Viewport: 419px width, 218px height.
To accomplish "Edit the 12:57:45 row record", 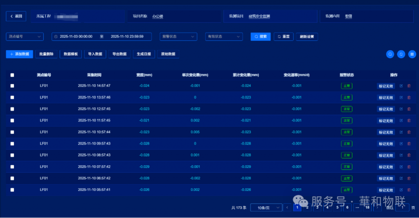I will pos(401,109).
